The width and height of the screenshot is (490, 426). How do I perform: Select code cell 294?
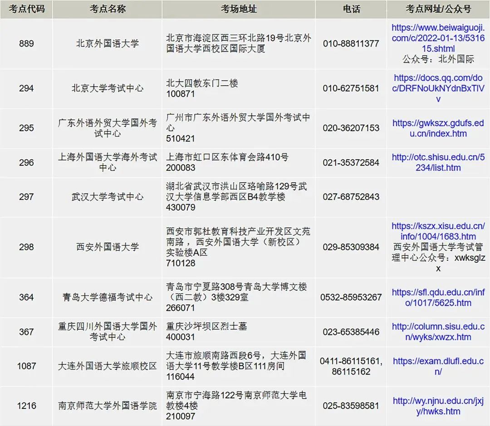(x=27, y=88)
